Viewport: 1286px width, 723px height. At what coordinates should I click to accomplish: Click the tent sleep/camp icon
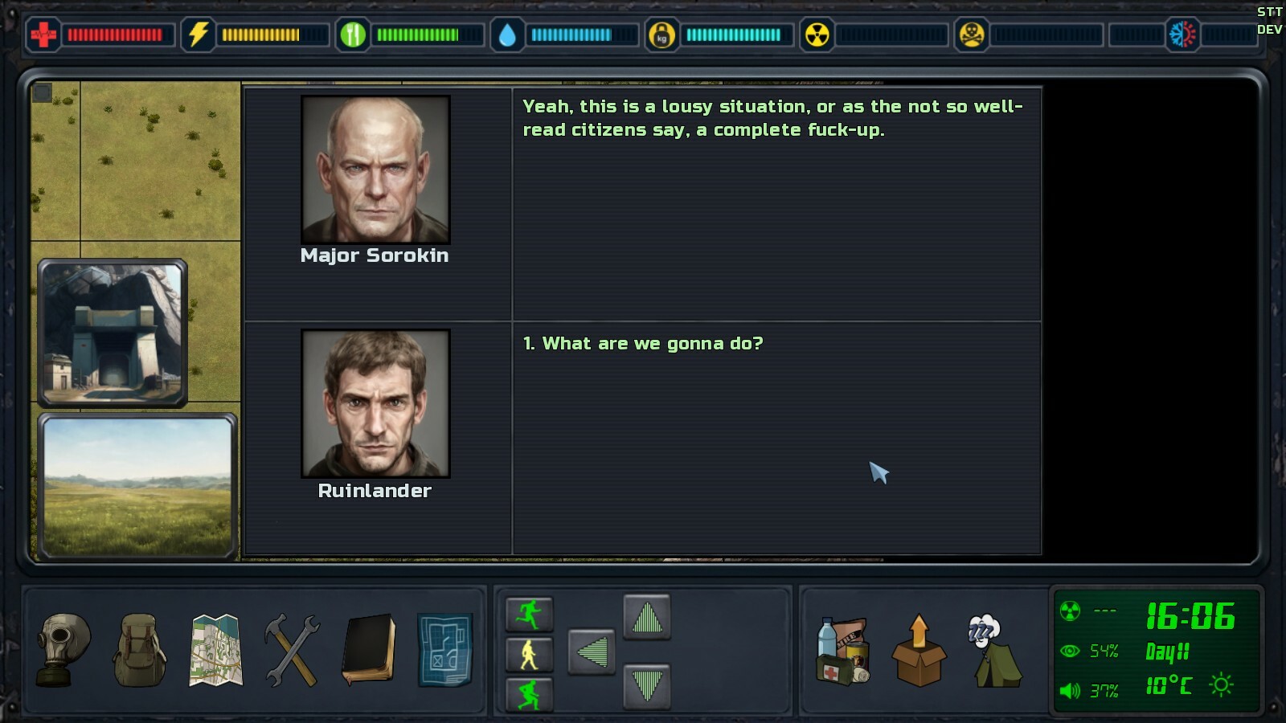point(995,651)
